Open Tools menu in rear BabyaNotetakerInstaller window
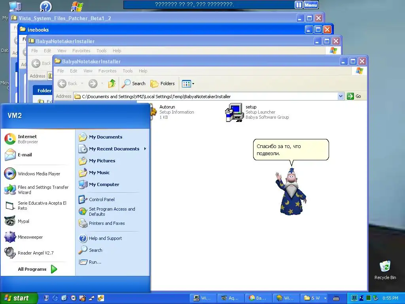The image size is (405, 304). click(x=102, y=51)
